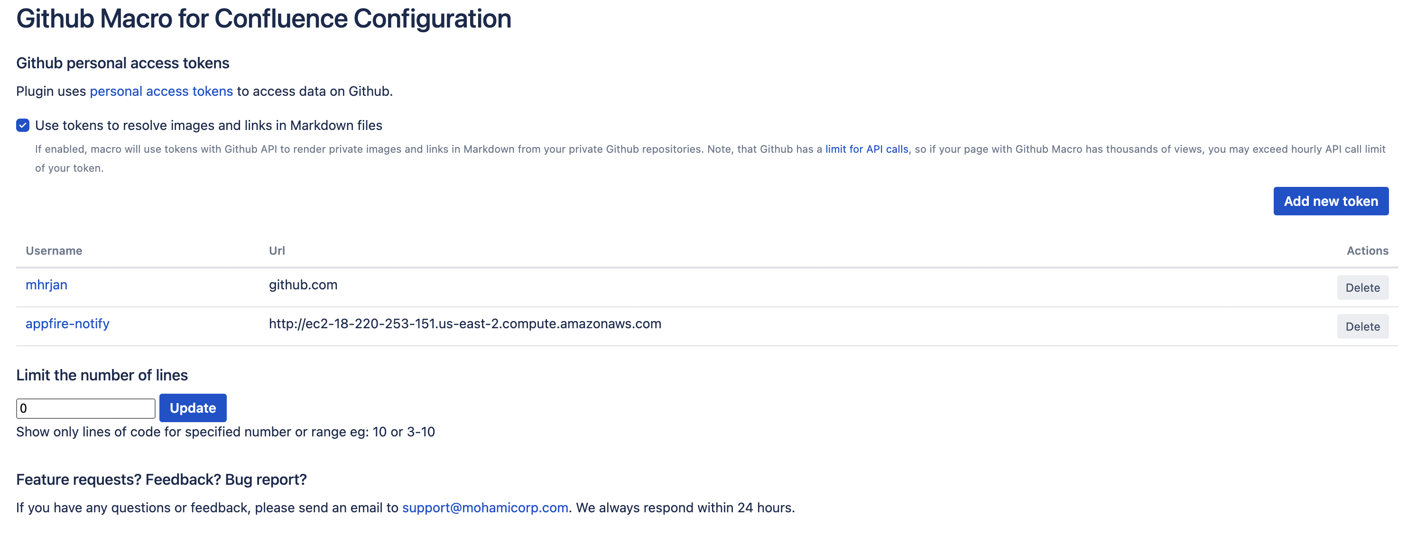1407x536 pixels.
Task: Click the 'Show only lines of code' hint text
Action: 226,432
